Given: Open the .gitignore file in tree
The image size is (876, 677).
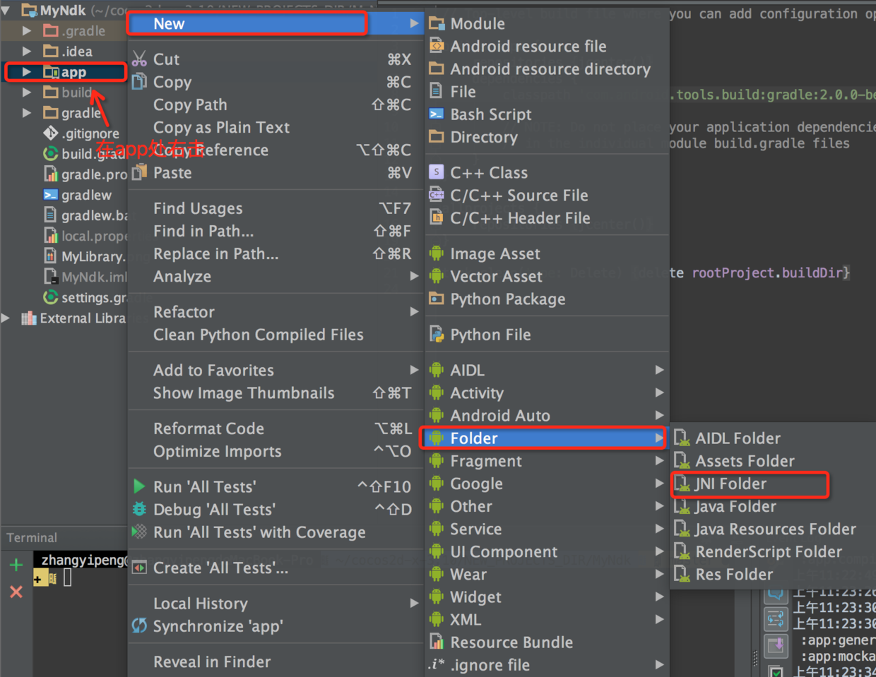Looking at the screenshot, I should (x=90, y=133).
